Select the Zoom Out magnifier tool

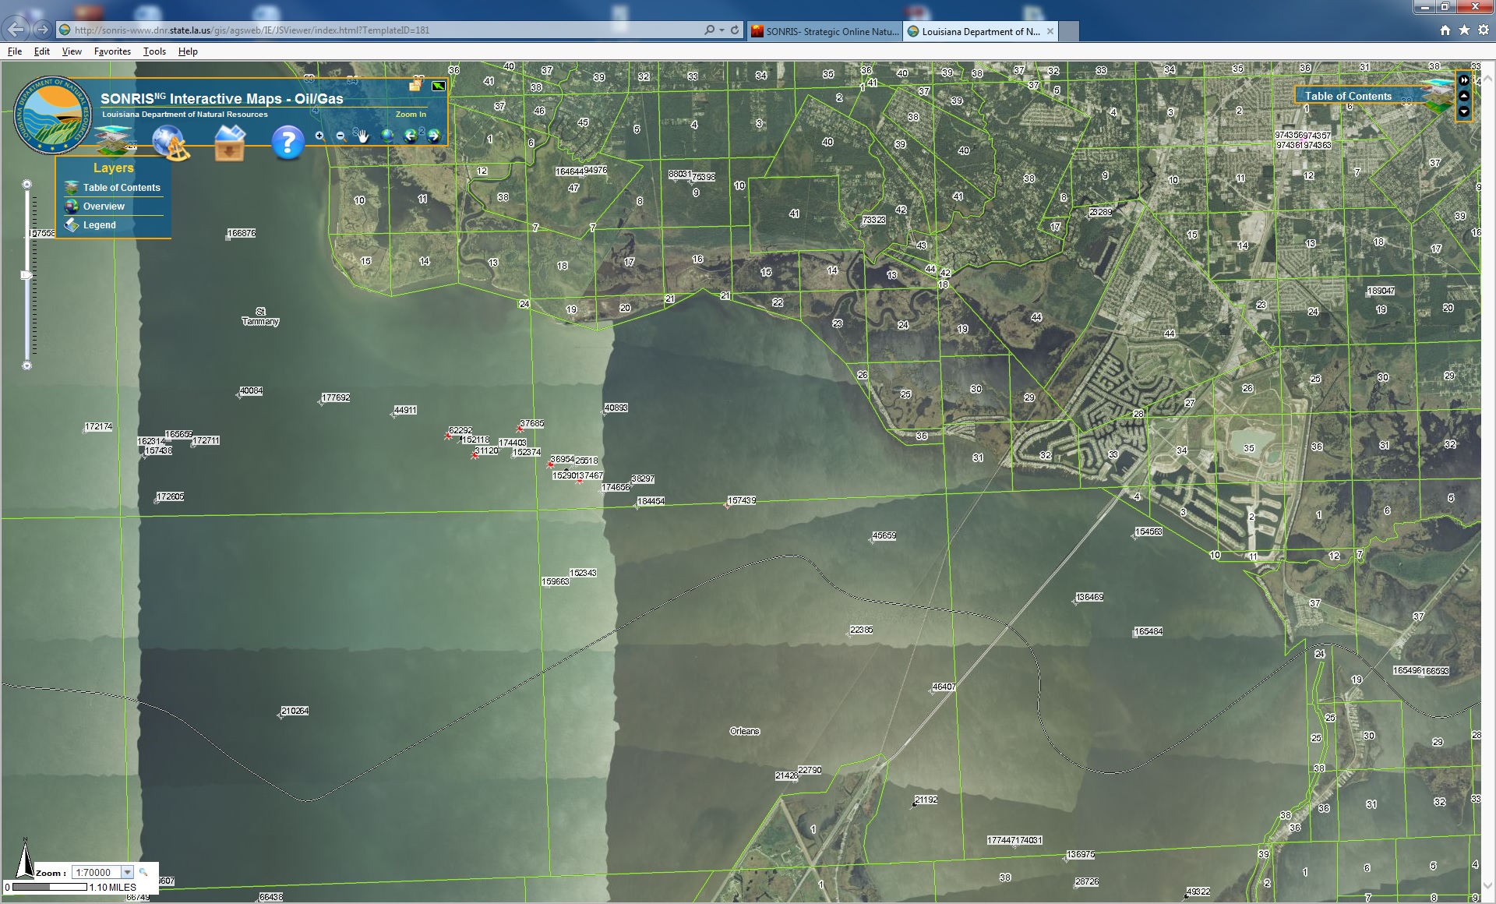340,136
